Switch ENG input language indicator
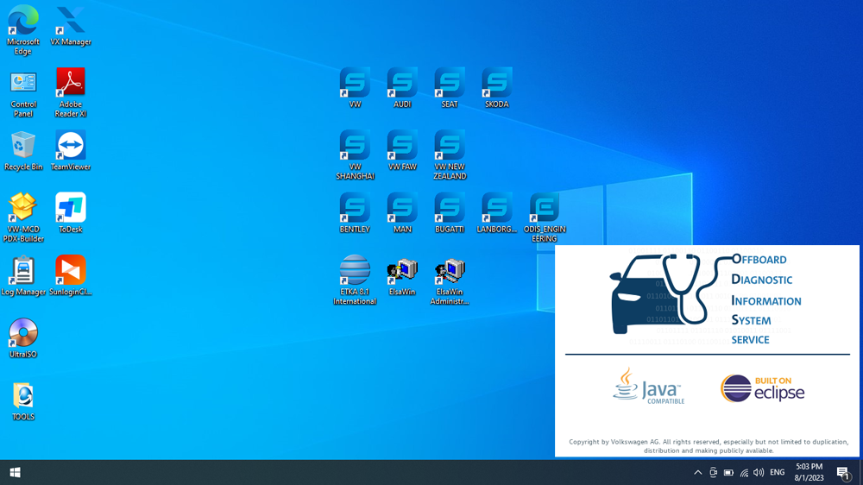This screenshot has width=863, height=485. coord(778,472)
